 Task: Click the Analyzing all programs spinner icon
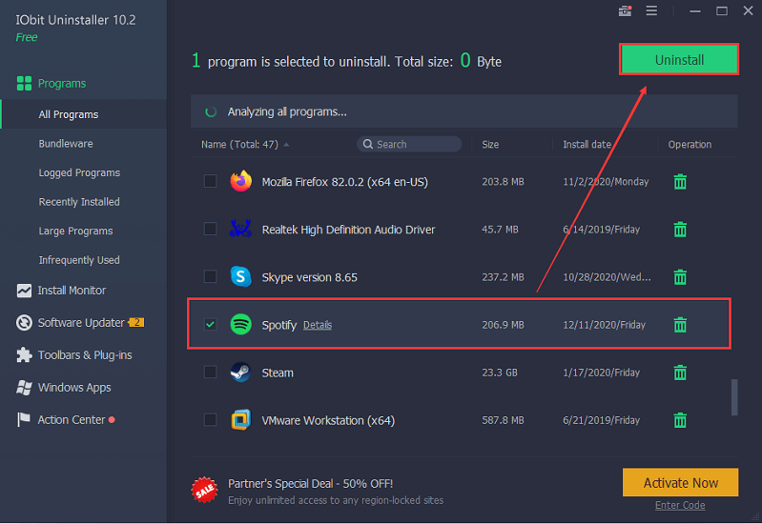pos(211,111)
